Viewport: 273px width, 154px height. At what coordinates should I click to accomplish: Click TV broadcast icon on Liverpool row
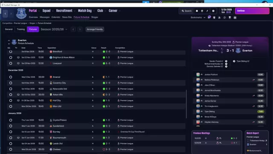coord(18,63)
